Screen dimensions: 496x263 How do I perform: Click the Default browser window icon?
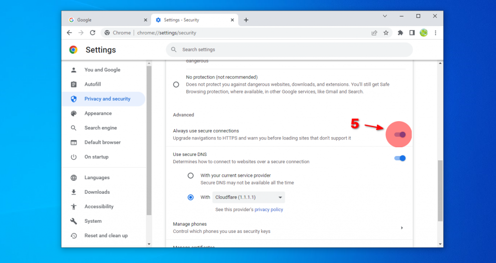coord(74,142)
